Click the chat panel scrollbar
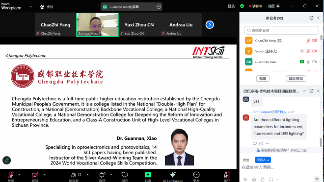This screenshot has height=182, width=324. [x=321, y=142]
